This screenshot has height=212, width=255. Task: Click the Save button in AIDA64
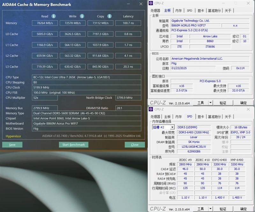point(12,145)
